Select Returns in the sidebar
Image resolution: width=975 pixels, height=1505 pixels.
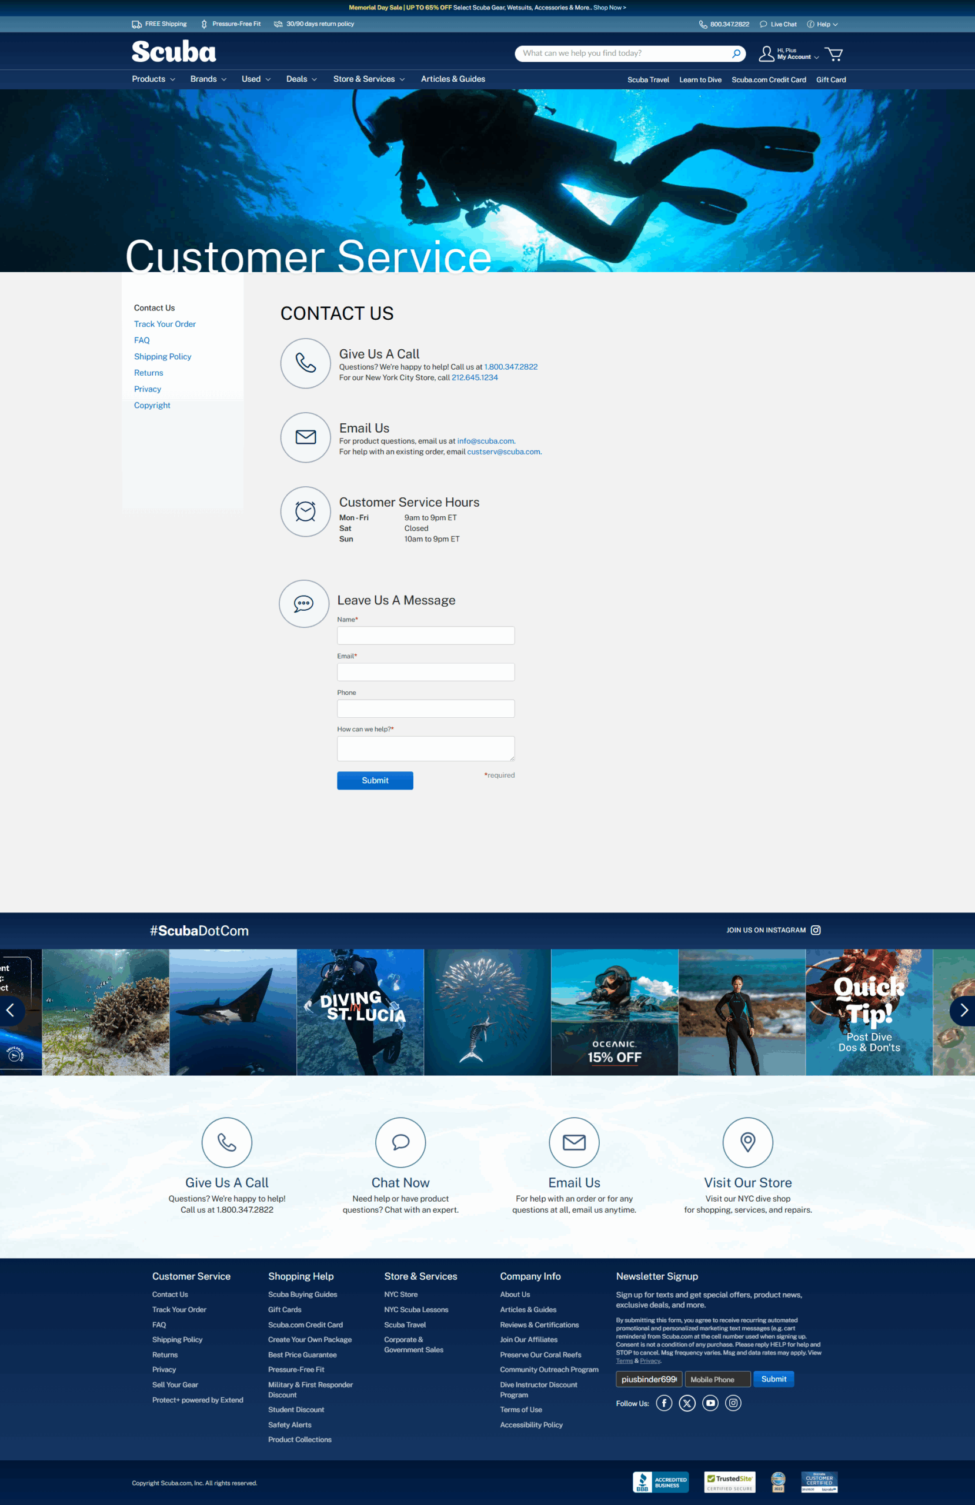click(149, 373)
